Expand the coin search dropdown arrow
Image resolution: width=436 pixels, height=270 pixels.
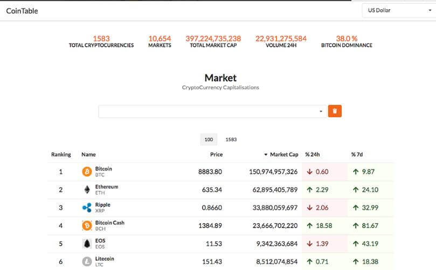coord(321,111)
